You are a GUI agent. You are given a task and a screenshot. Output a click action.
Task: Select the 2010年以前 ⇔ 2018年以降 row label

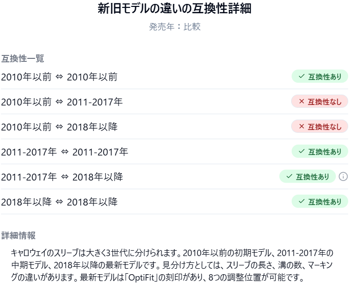click(x=59, y=127)
